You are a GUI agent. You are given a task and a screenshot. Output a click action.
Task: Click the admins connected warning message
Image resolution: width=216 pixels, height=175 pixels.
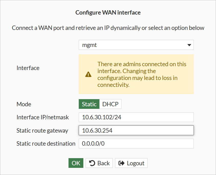coord(142,74)
